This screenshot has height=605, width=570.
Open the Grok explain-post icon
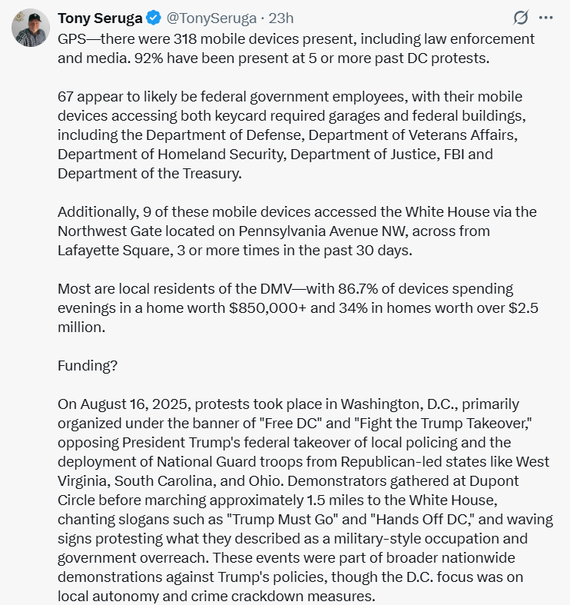(521, 18)
